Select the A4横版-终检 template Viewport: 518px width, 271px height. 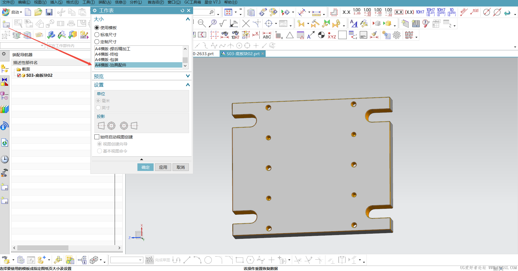pos(138,54)
